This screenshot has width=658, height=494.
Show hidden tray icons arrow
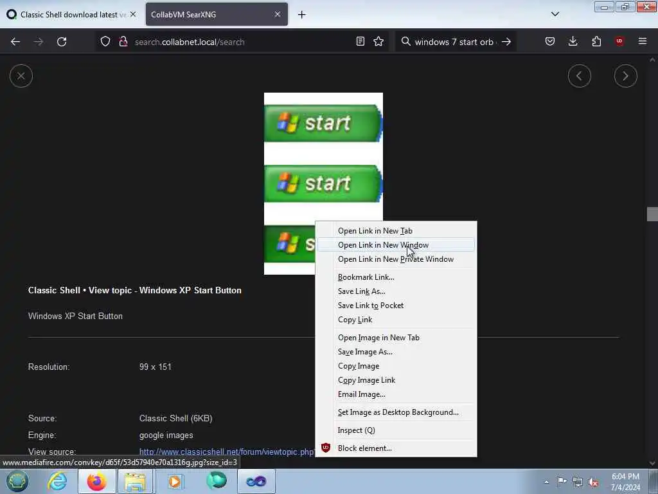[546, 482]
